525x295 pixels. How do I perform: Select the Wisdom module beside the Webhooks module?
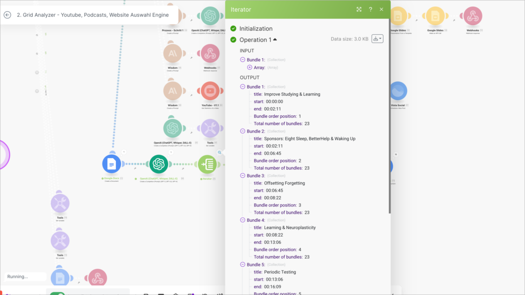172,53
